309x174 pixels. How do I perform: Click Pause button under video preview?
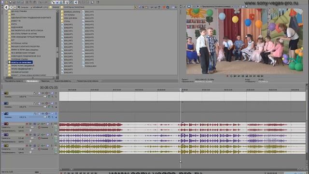coord(243,76)
